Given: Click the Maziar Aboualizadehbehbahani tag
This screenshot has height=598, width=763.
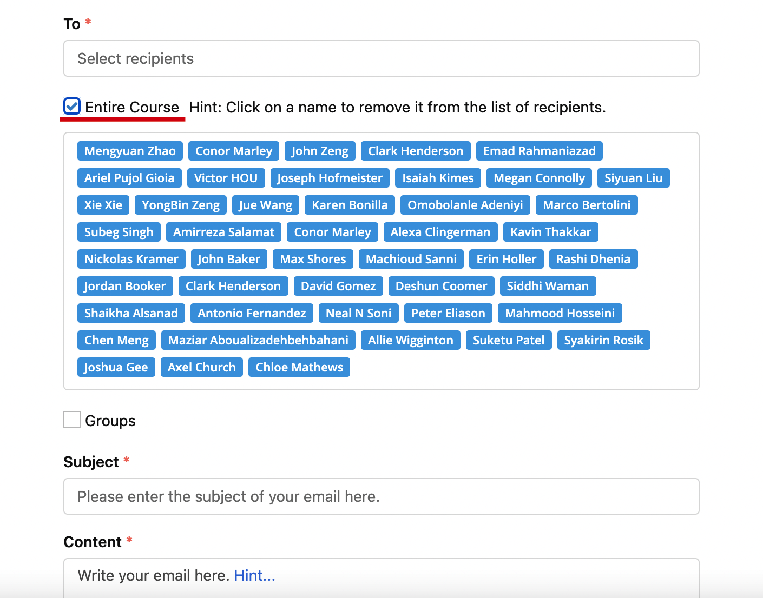Looking at the screenshot, I should click(258, 340).
